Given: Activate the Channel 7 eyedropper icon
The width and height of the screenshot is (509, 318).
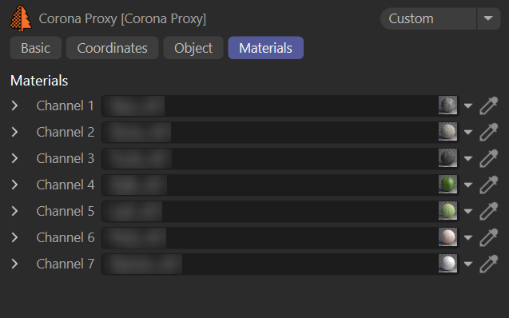Looking at the screenshot, I should (488, 264).
